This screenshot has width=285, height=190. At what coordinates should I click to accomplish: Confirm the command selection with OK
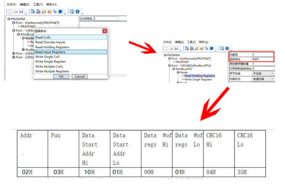61,76
